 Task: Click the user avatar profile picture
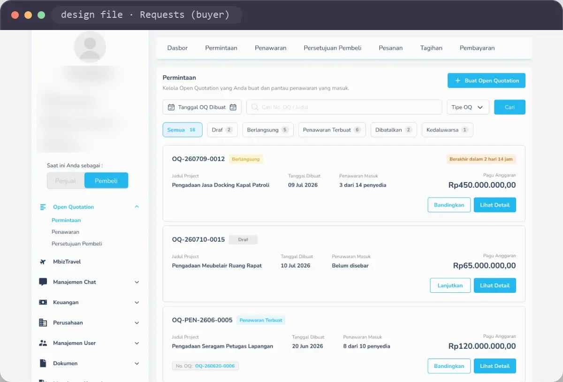point(90,47)
